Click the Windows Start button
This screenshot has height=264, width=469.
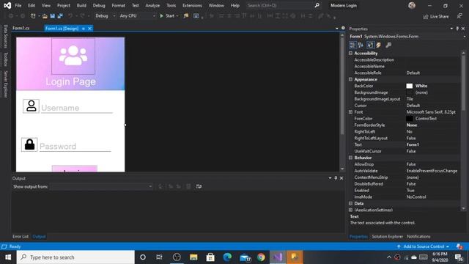[8, 257]
